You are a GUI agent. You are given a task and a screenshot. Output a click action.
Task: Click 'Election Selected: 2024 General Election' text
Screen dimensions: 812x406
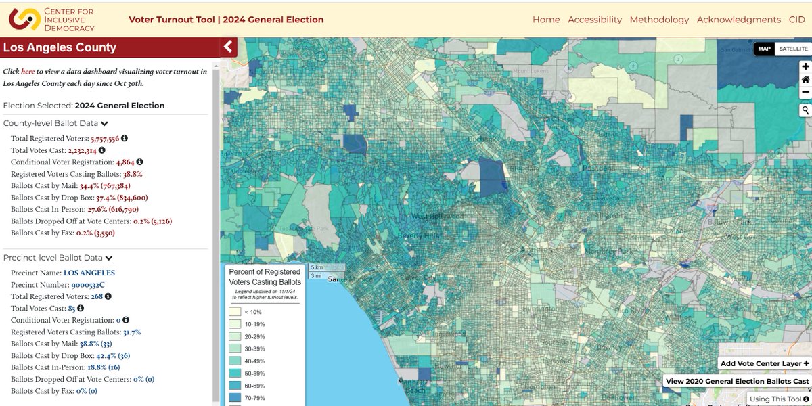point(84,106)
